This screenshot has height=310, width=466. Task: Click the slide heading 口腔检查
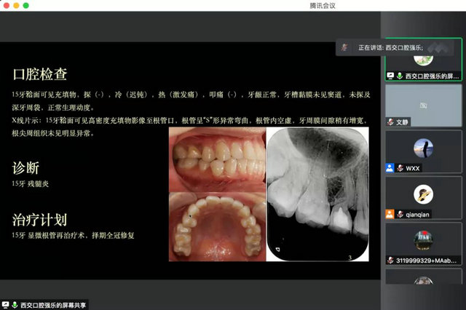40,74
